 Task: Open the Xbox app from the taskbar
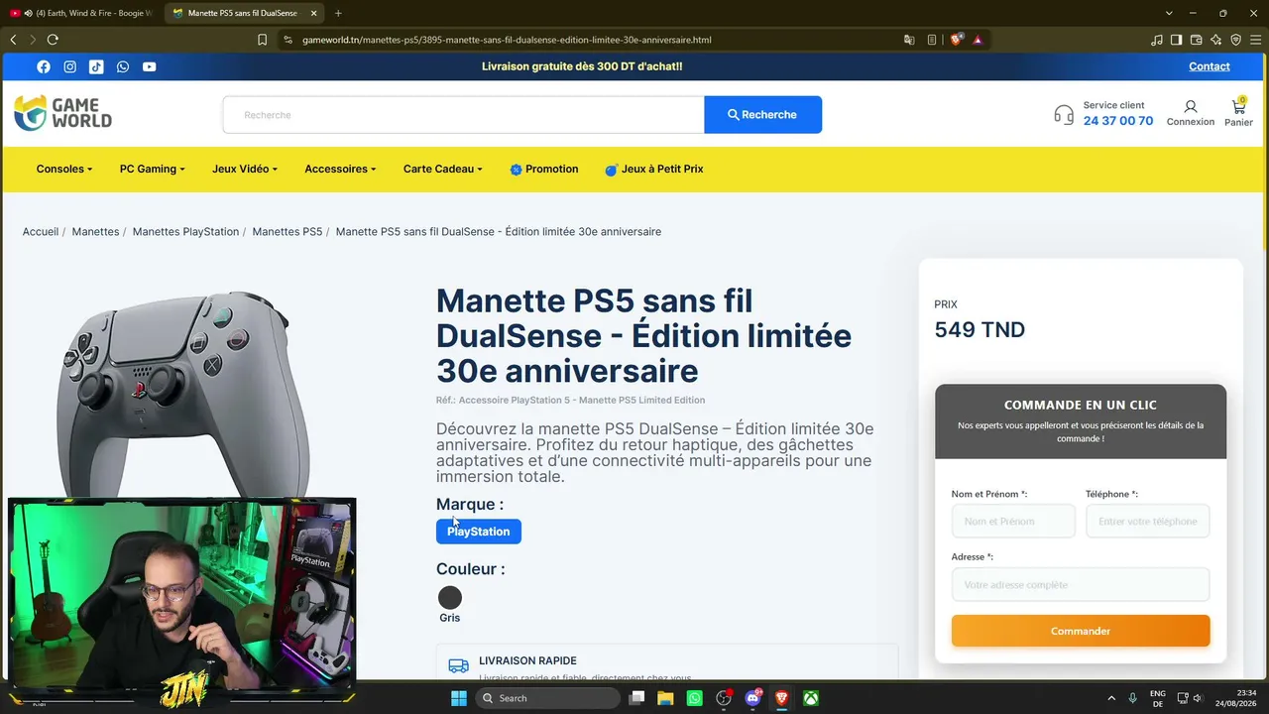click(811, 698)
